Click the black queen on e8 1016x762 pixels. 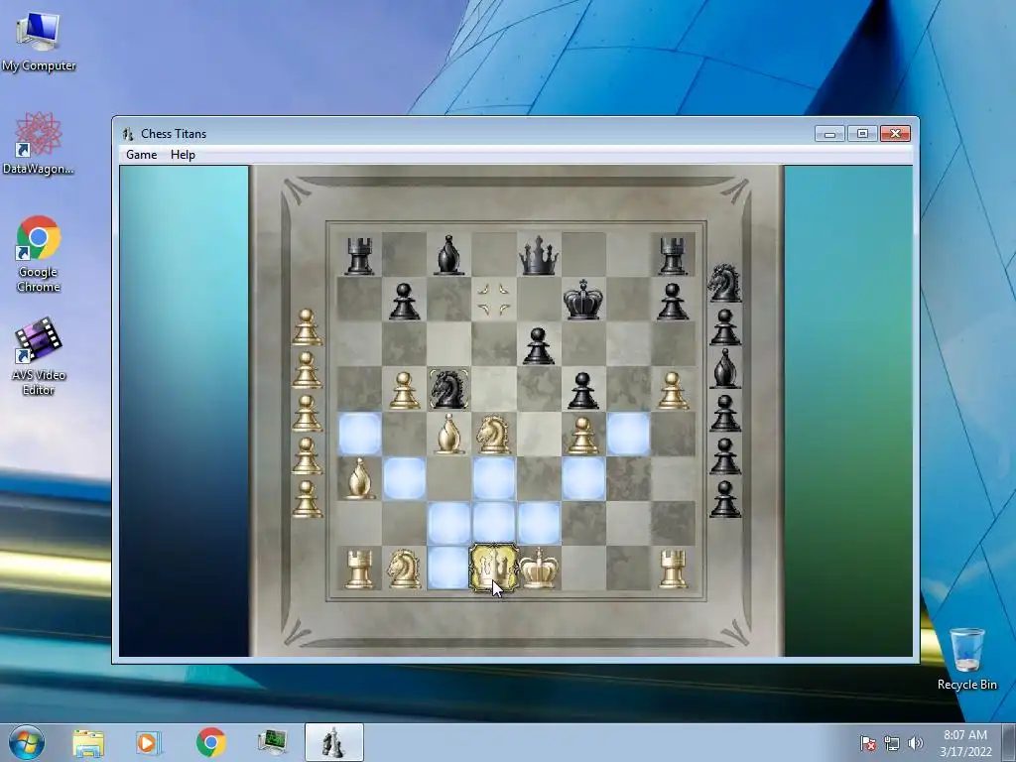click(539, 255)
